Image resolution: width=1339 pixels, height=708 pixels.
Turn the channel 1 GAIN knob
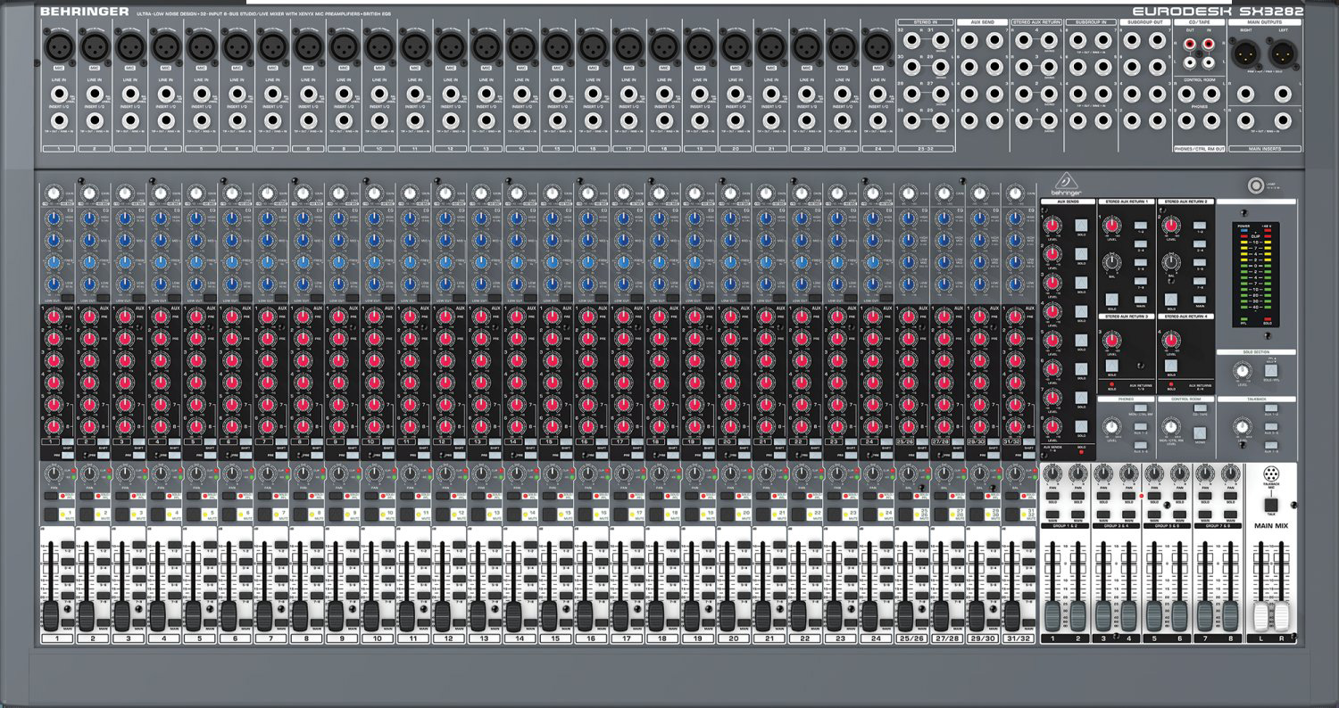(54, 193)
